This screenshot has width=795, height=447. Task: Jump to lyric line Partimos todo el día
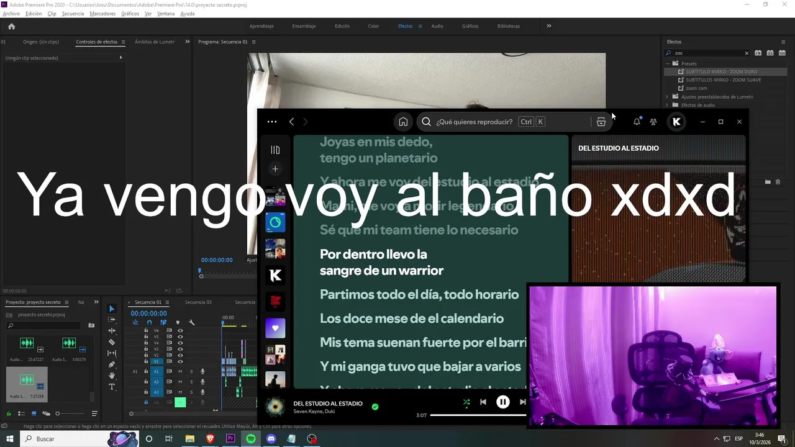(419, 294)
